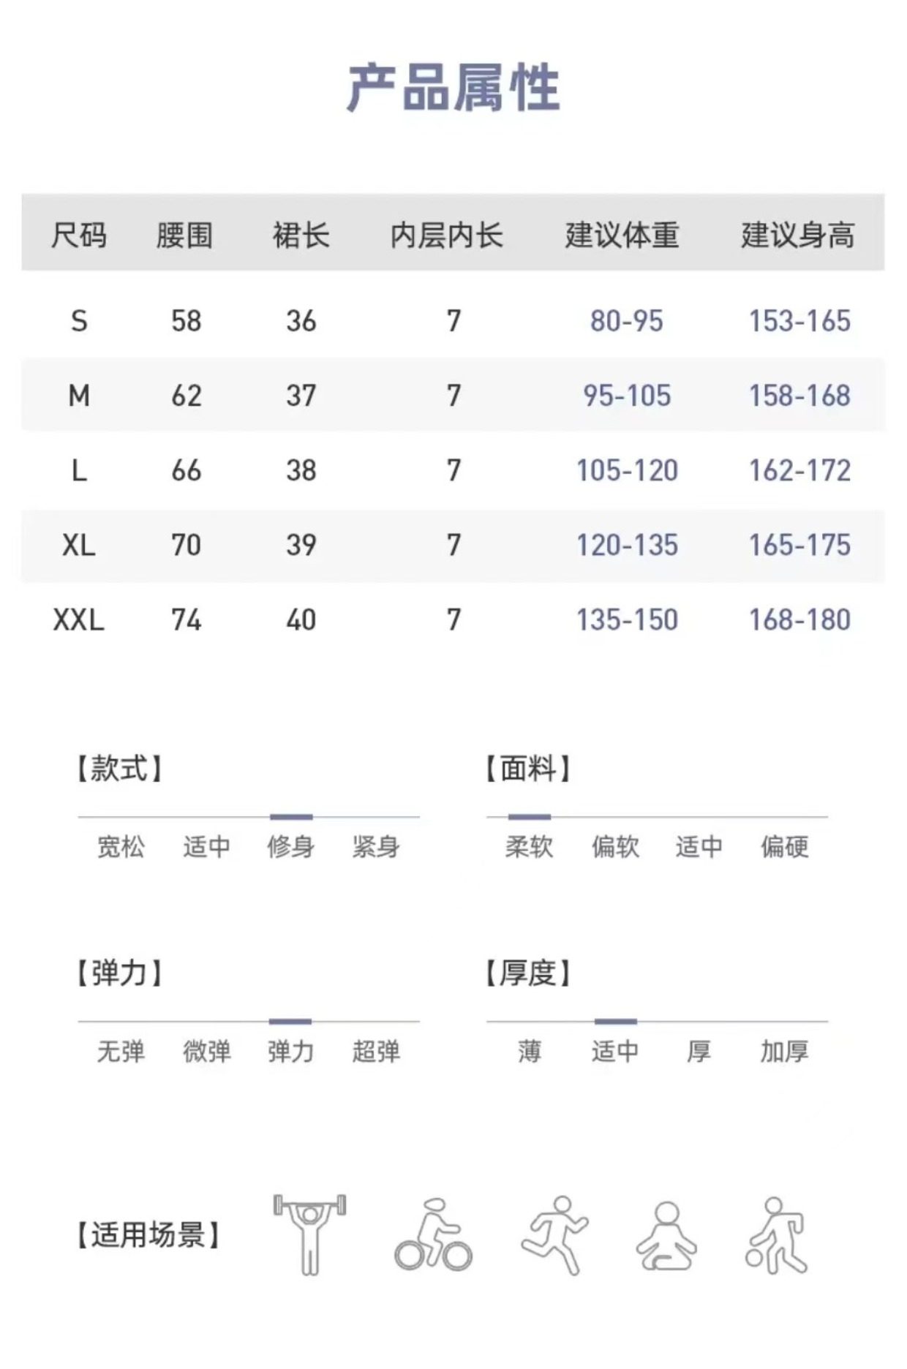Select 适中 under 厚度
The width and height of the screenshot is (907, 1369).
[614, 1052]
